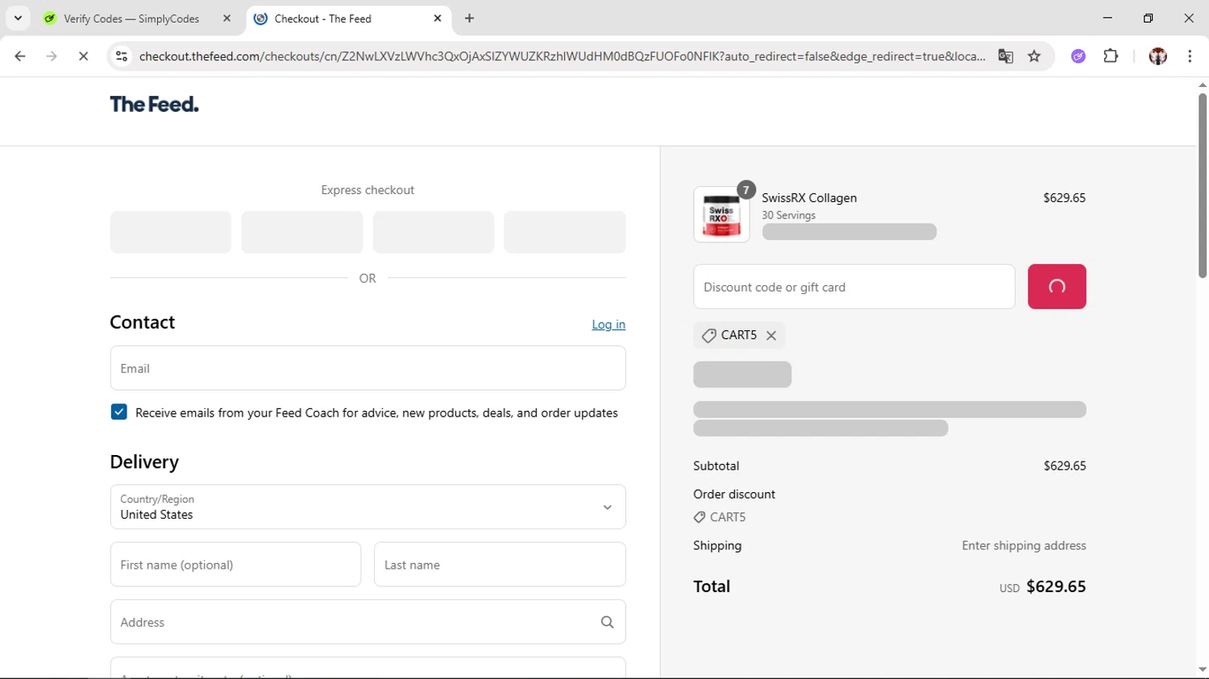The image size is (1209, 679).
Task: Open the Chrome three-dot menu
Action: pos(1190,56)
